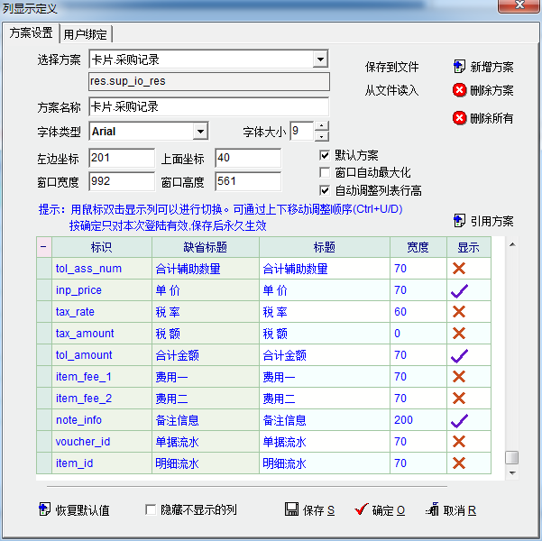542x541 pixels.
Task: Select the 方案设置 tab
Action: point(31,33)
